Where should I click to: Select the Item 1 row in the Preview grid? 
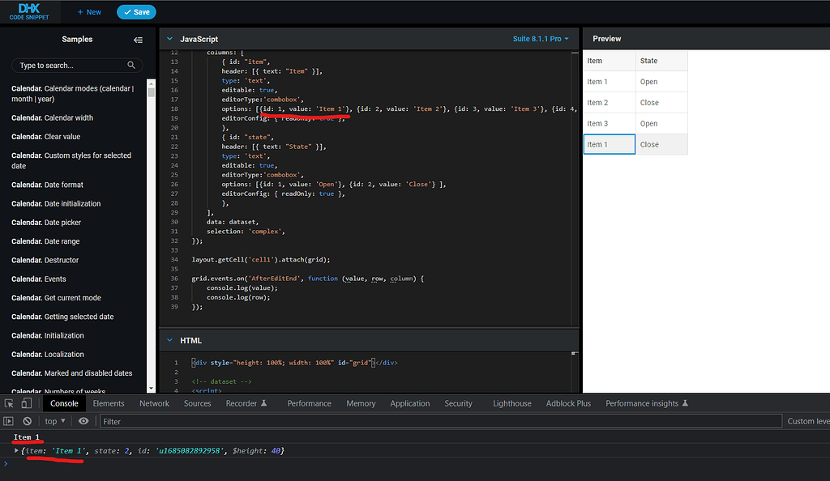pyautogui.click(x=609, y=143)
